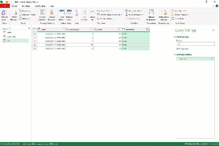Switch to the Transform tab

coord(26,6)
